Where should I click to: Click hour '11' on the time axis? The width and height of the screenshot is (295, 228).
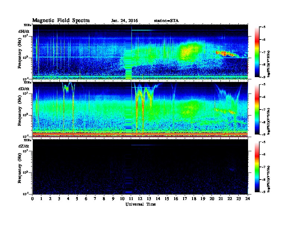[x=131, y=199]
